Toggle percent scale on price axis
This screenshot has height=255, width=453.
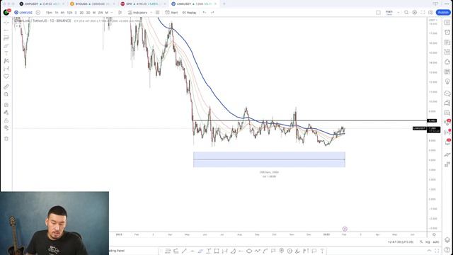coord(421,242)
